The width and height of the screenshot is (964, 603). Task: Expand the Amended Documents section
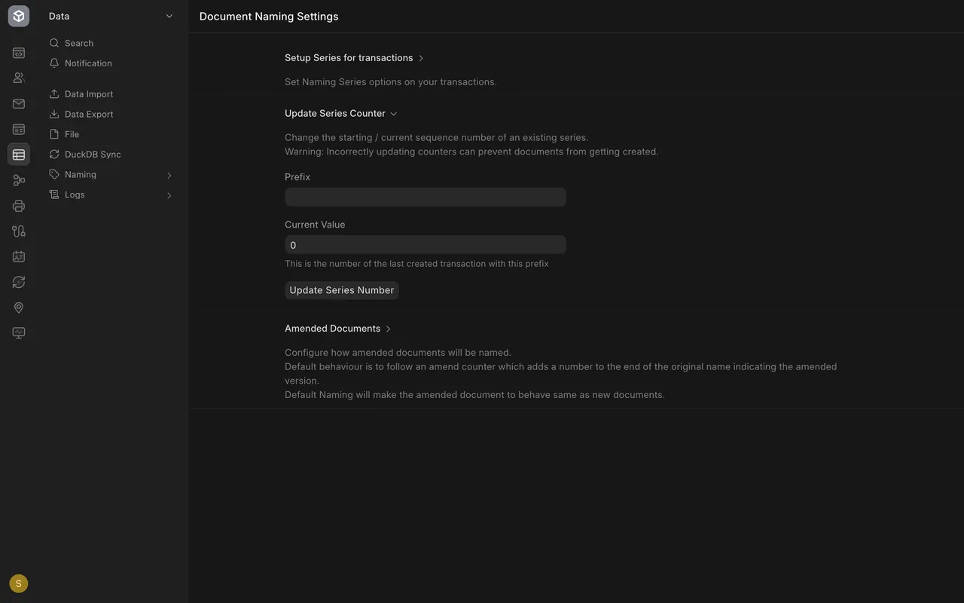pyautogui.click(x=337, y=329)
